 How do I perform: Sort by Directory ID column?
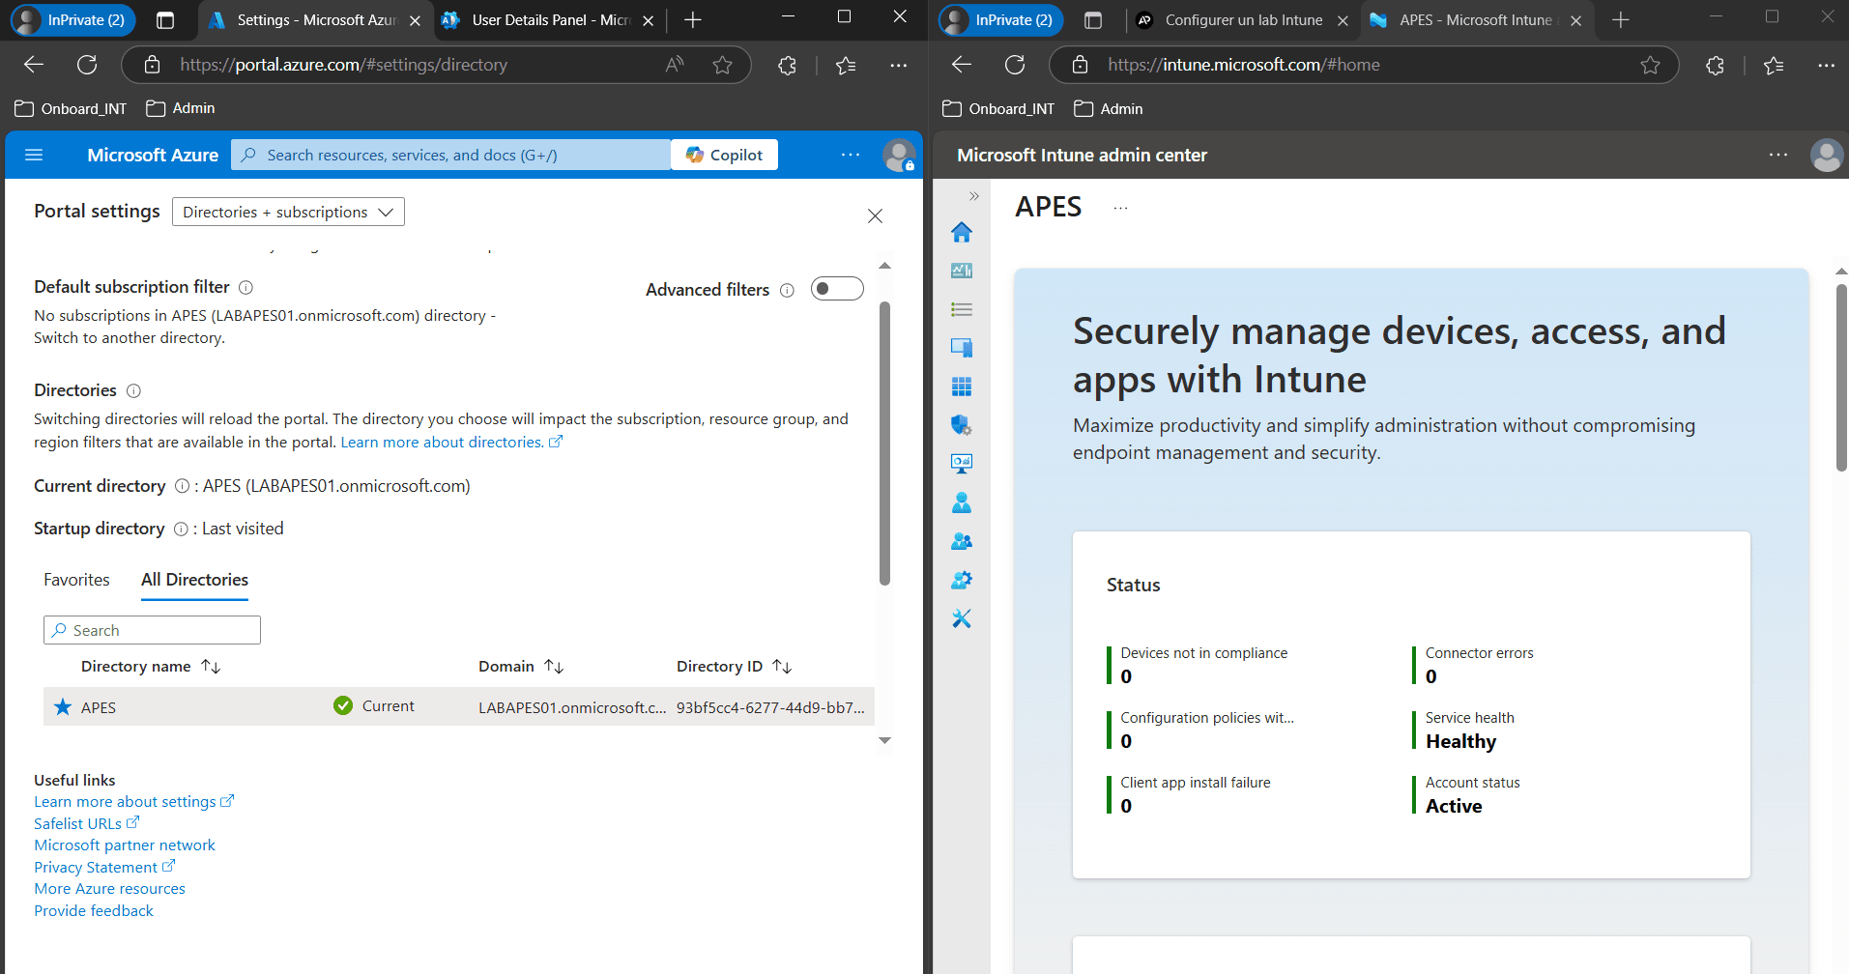point(735,666)
